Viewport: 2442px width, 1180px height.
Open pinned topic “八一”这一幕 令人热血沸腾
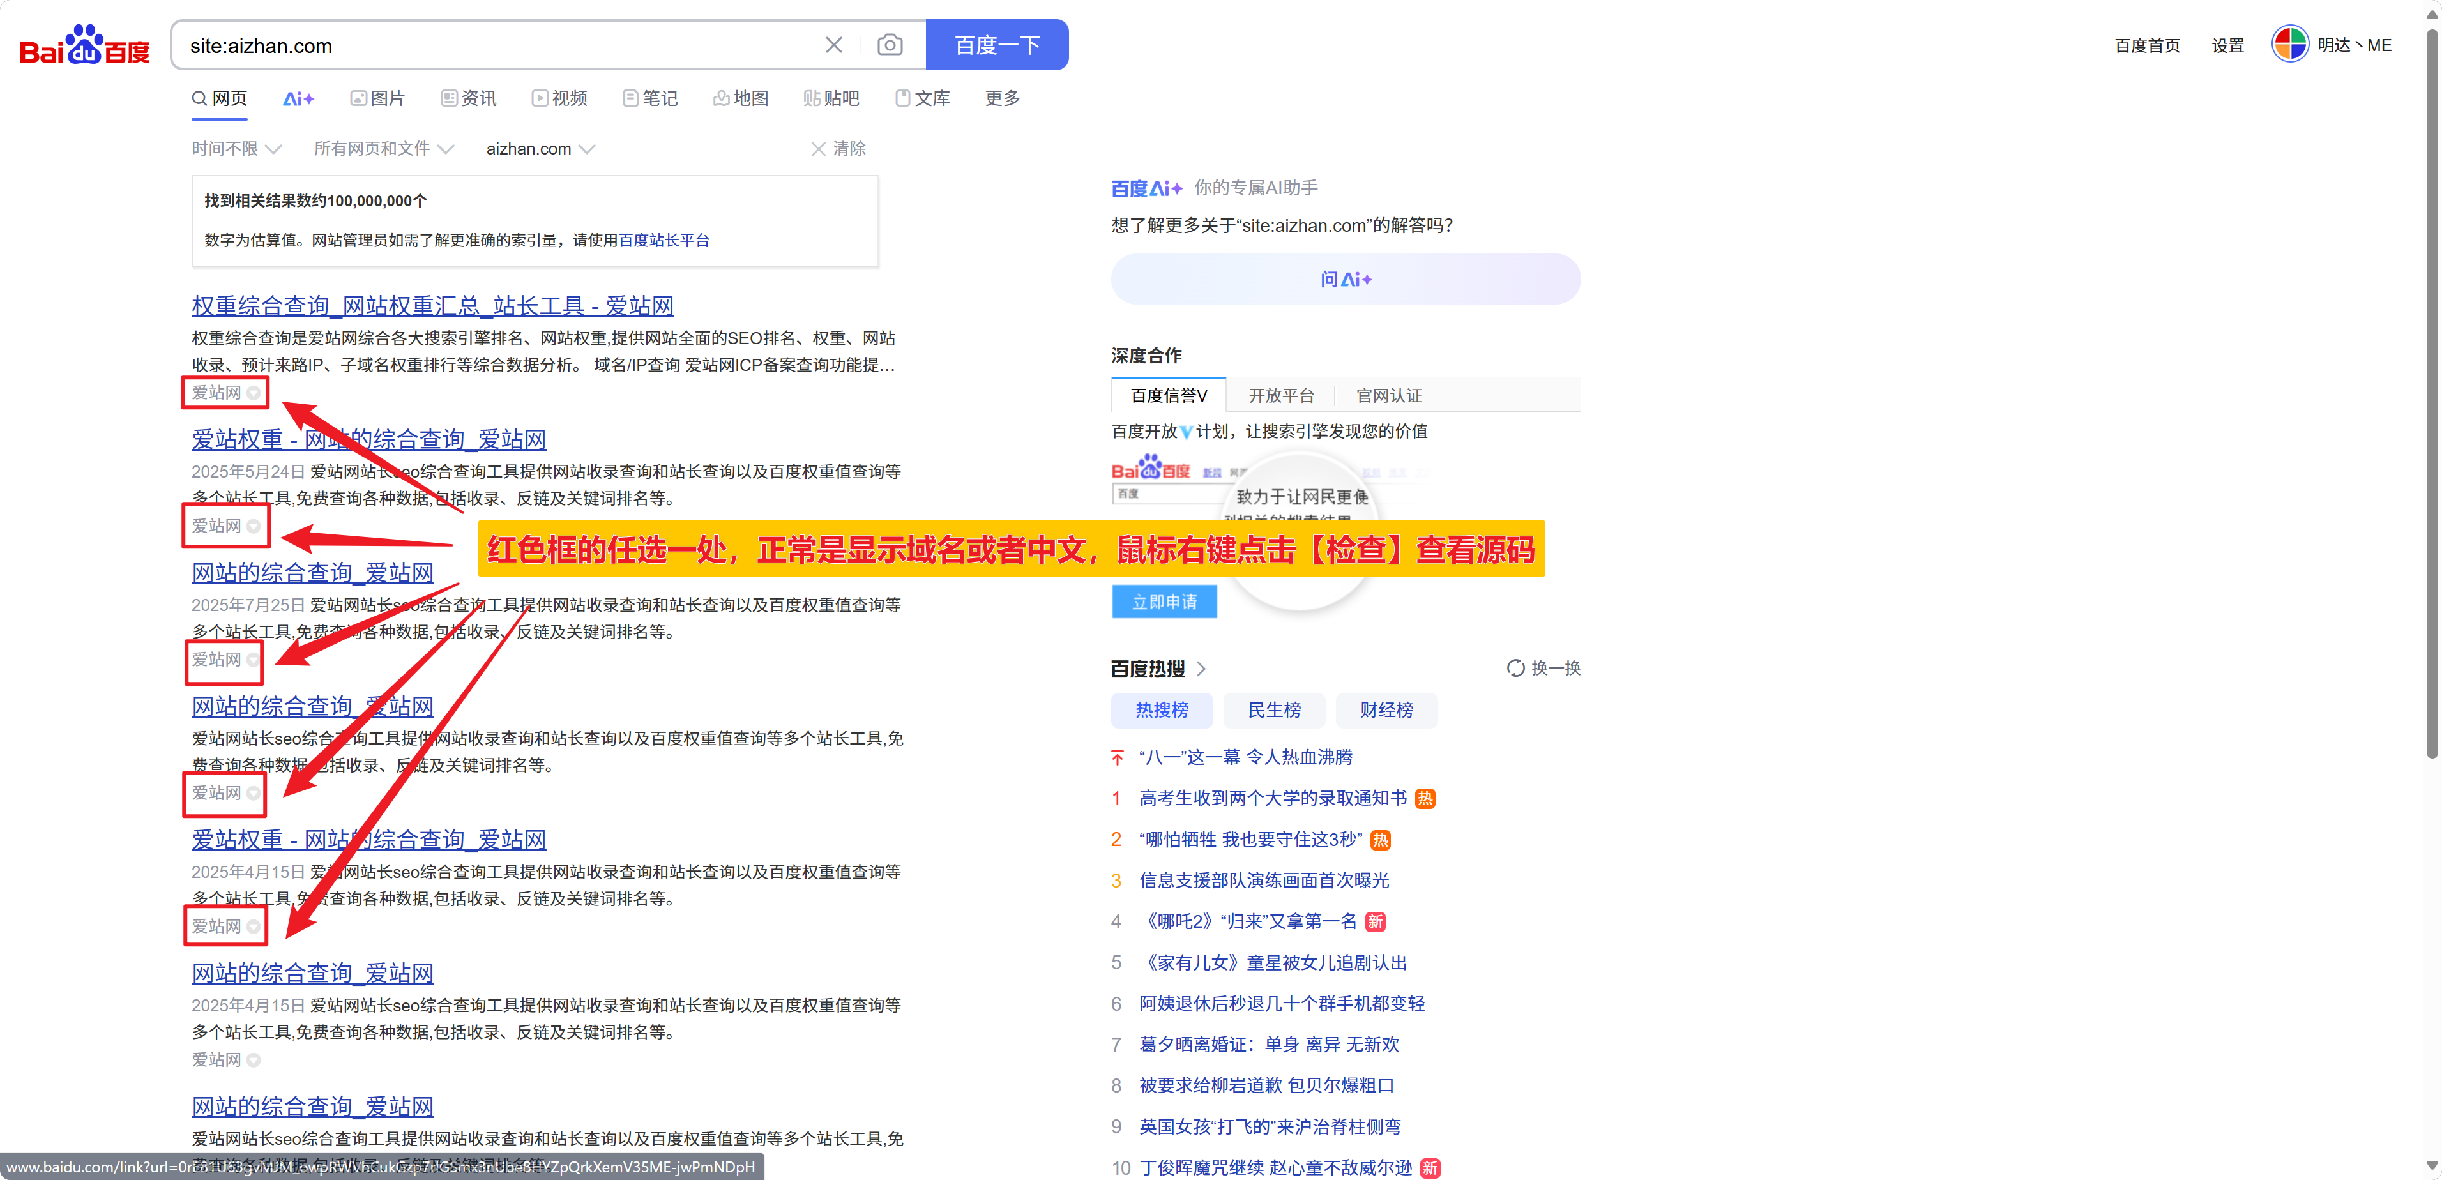(x=1246, y=757)
